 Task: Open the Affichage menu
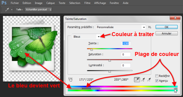100,3
